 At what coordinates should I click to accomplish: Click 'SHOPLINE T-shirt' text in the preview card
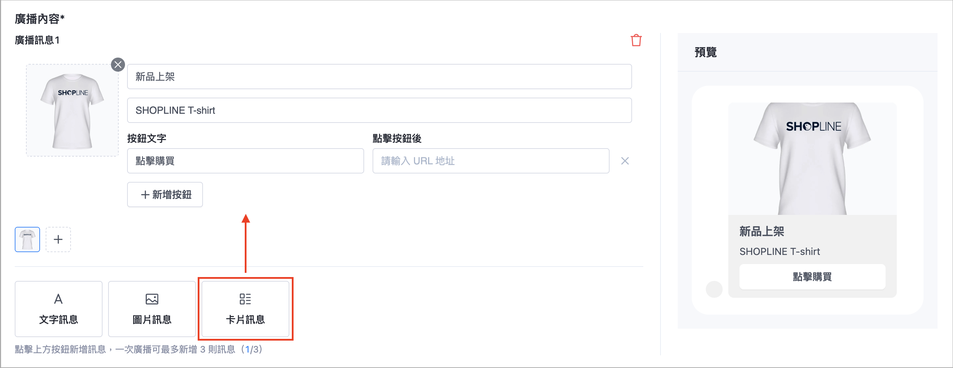click(x=780, y=251)
